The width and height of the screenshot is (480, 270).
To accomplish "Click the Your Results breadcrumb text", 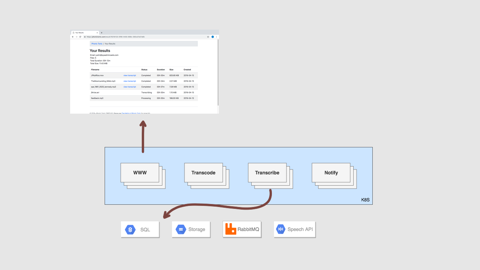I will coord(110,44).
